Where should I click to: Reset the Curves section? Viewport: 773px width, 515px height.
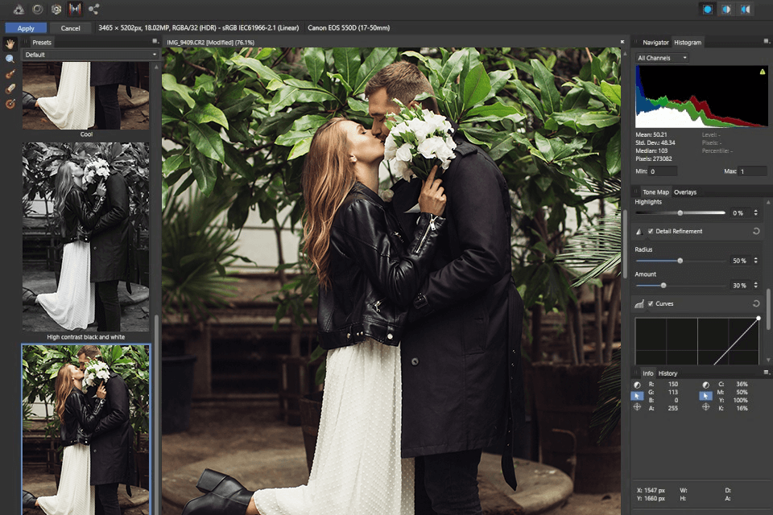pos(756,303)
